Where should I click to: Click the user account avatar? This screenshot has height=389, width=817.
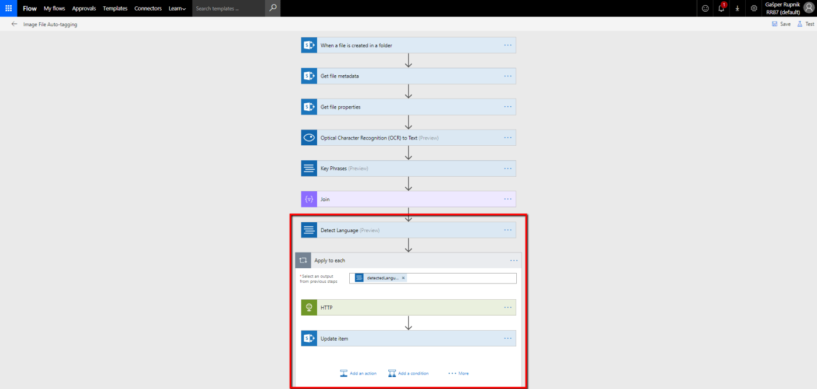808,8
